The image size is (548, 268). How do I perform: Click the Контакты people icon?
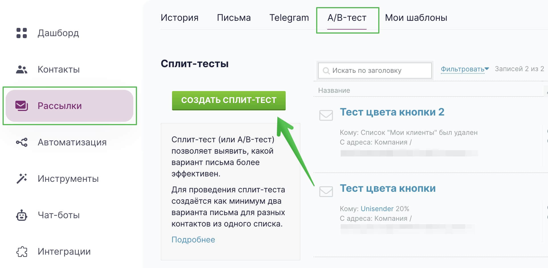(22, 69)
